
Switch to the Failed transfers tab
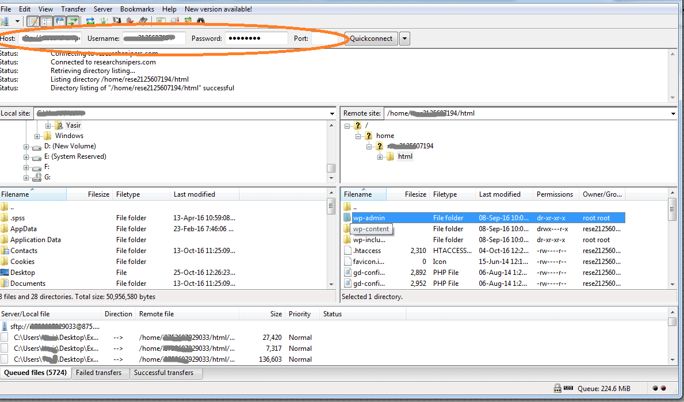click(99, 373)
